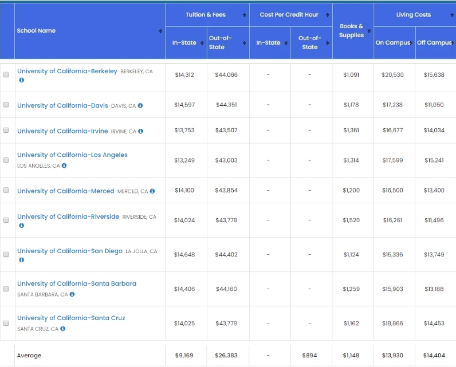The image size is (456, 367).
Task: Open University of California-Santa Cruz link
Action: coord(71,318)
